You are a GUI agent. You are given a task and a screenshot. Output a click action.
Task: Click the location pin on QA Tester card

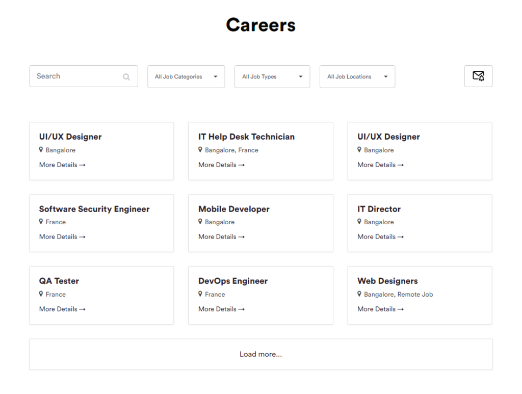(41, 294)
